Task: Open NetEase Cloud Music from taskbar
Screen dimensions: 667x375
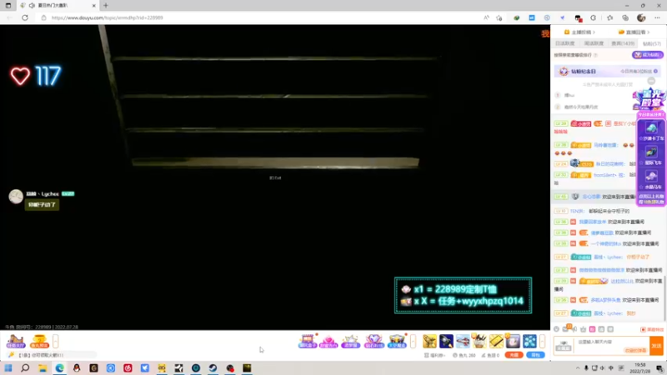Action: 128,367
